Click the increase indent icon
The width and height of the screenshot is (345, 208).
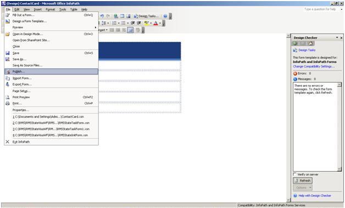(x=139, y=23)
